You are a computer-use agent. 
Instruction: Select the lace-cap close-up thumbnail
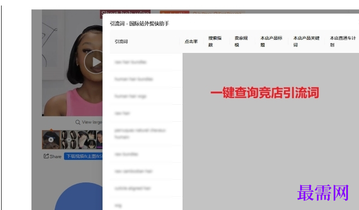point(83,139)
